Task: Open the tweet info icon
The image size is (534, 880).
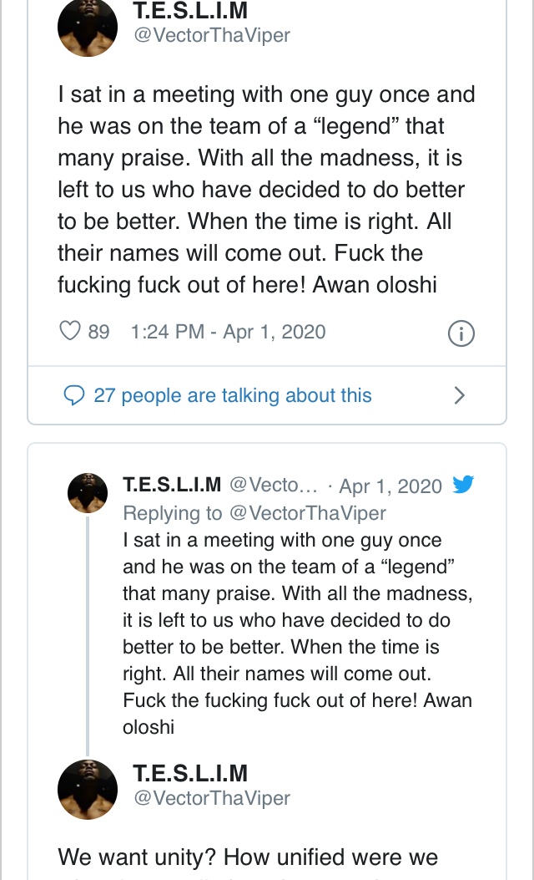Action: point(461,333)
